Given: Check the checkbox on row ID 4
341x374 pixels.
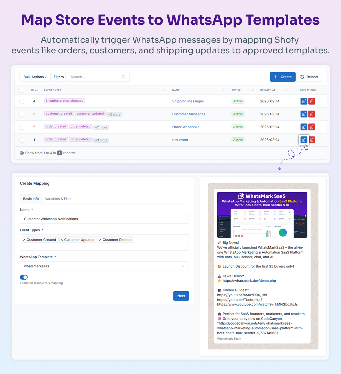Looking at the screenshot, I should click(x=22, y=101).
